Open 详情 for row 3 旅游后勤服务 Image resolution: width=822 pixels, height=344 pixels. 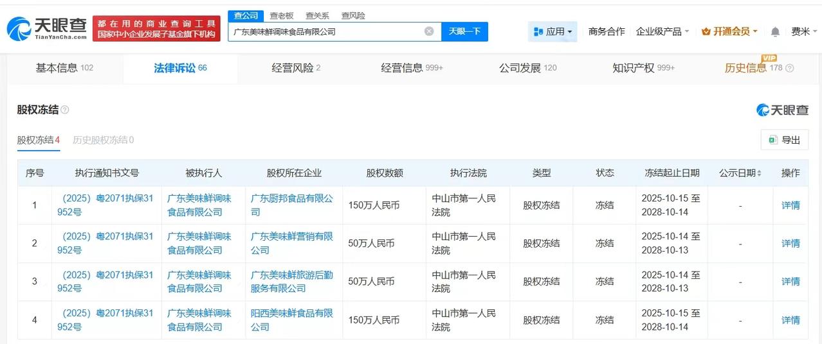click(x=790, y=281)
